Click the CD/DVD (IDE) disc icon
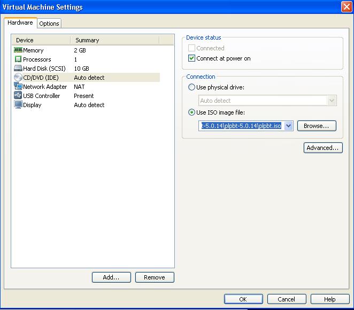Screen dimensions: 354x310 pyautogui.click(x=18, y=77)
